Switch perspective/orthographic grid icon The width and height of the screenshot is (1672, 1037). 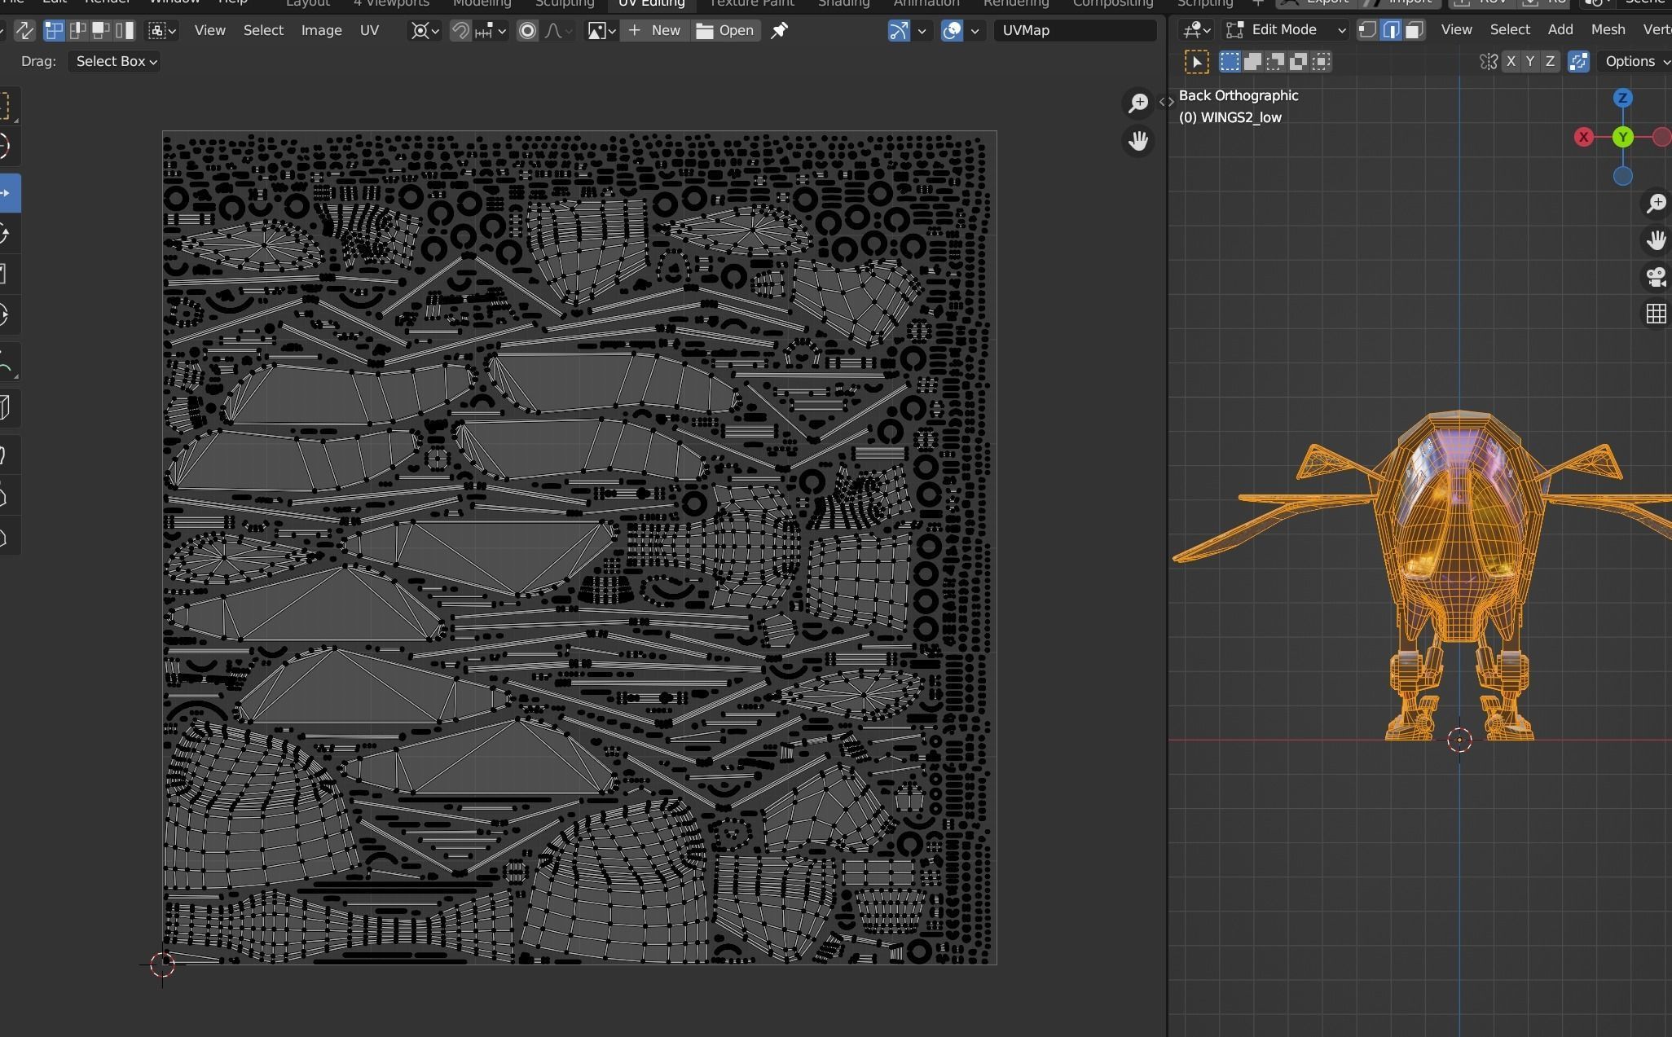pos(1656,314)
